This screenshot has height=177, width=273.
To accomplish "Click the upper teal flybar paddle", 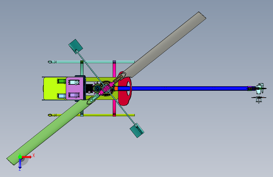I will (76, 46).
